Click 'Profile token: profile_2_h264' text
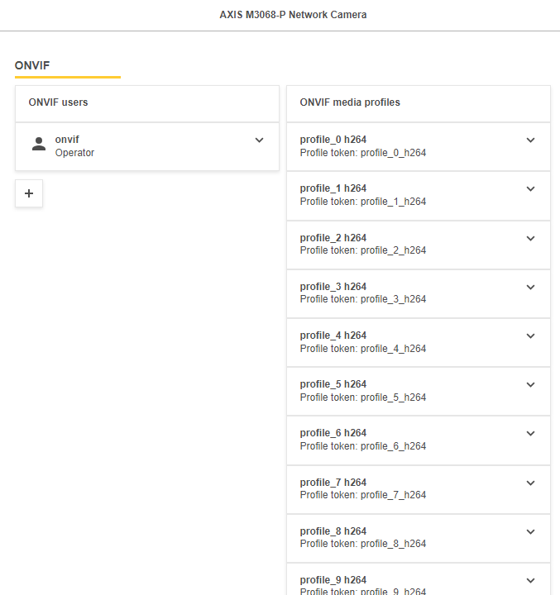 pos(363,250)
